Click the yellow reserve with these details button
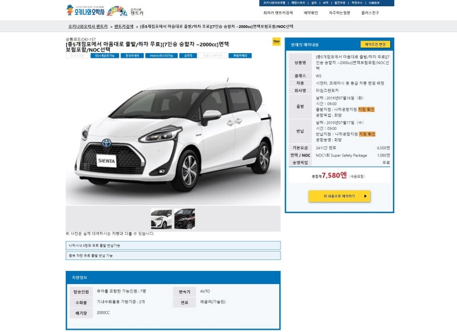Viewport: 457px width, 332px height. coord(339,196)
